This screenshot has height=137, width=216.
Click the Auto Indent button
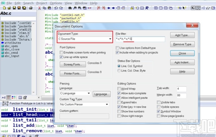[182, 62]
